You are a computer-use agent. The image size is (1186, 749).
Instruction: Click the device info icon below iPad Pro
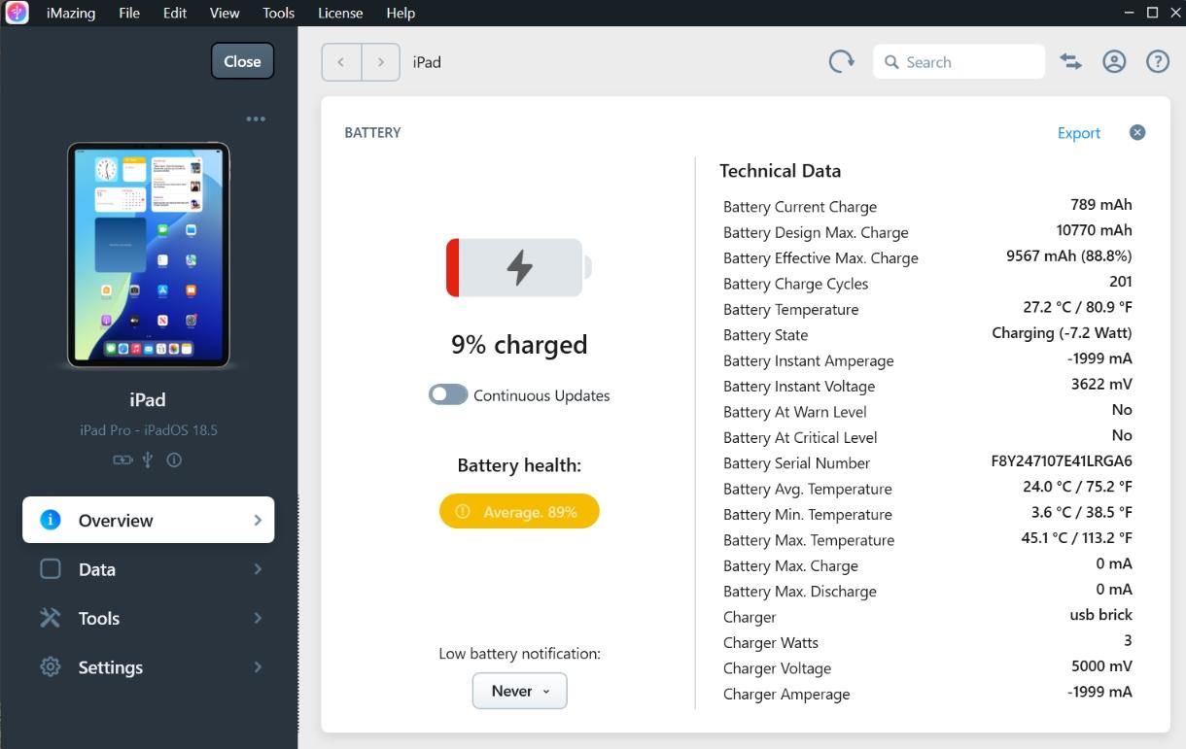click(x=174, y=460)
